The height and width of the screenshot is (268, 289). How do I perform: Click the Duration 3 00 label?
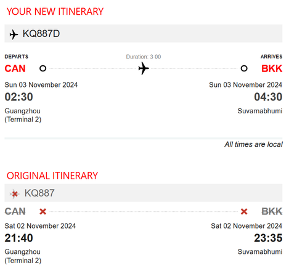(x=144, y=57)
